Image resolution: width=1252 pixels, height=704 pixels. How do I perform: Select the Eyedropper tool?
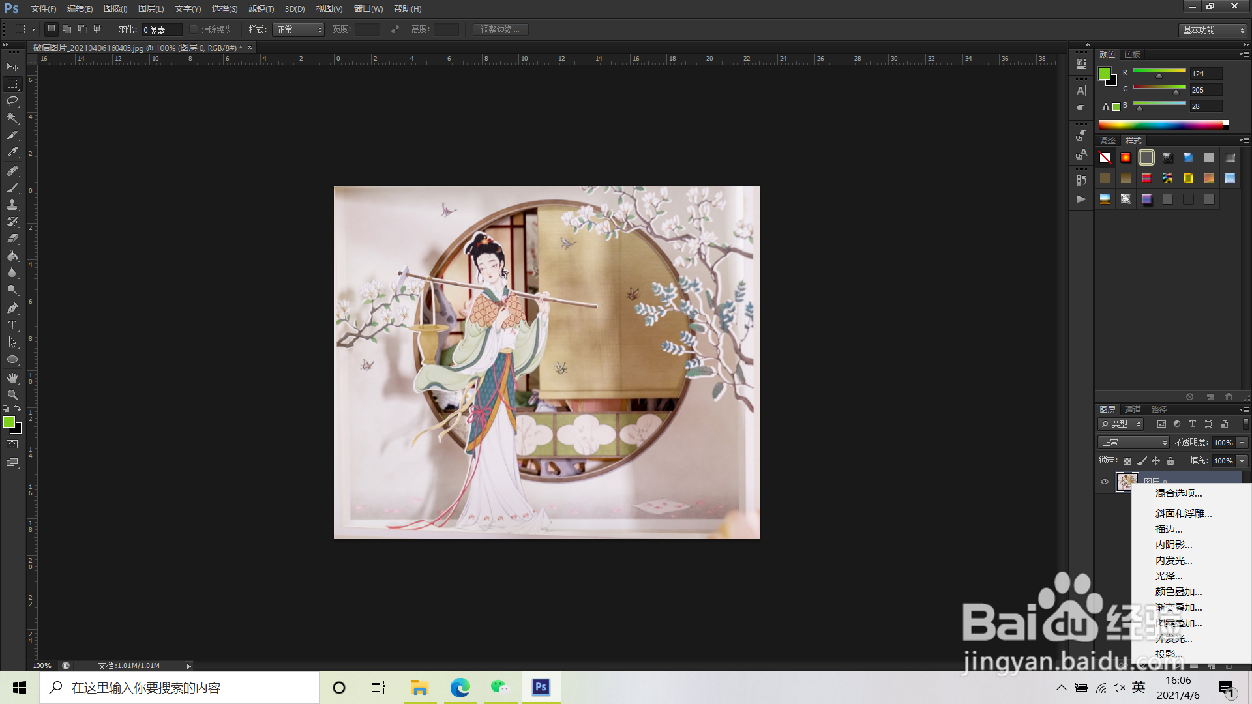[12, 153]
